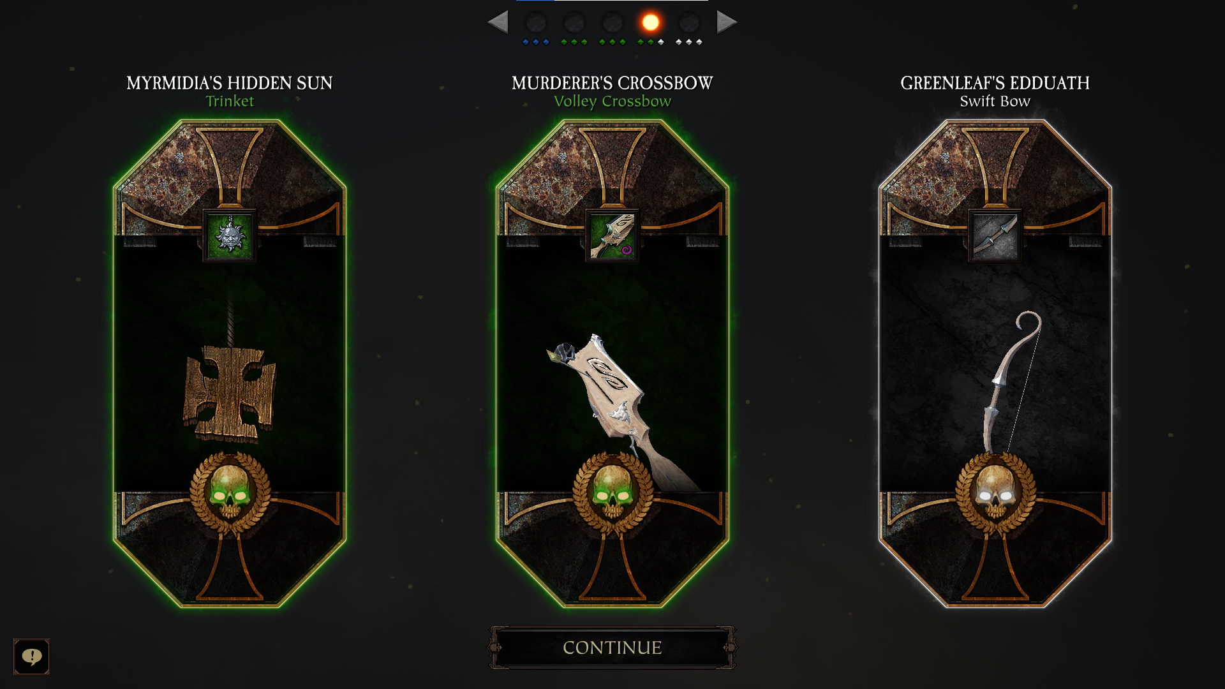The width and height of the screenshot is (1225, 689).
Task: Select the first loot die indicator
Action: (536, 23)
